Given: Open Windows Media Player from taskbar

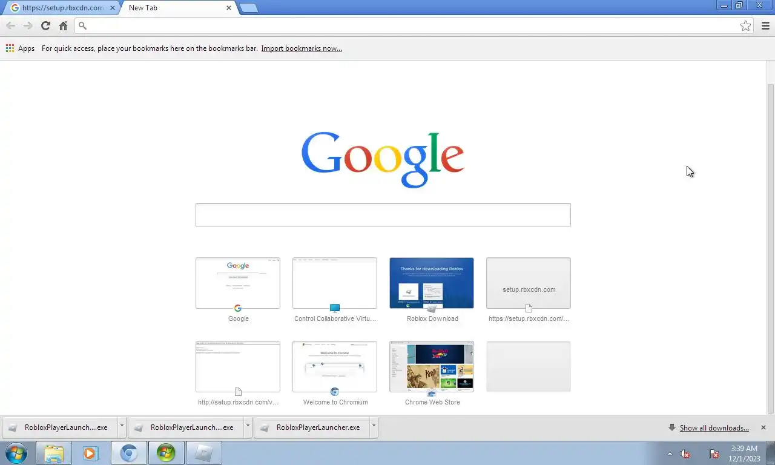Looking at the screenshot, I should tap(91, 453).
